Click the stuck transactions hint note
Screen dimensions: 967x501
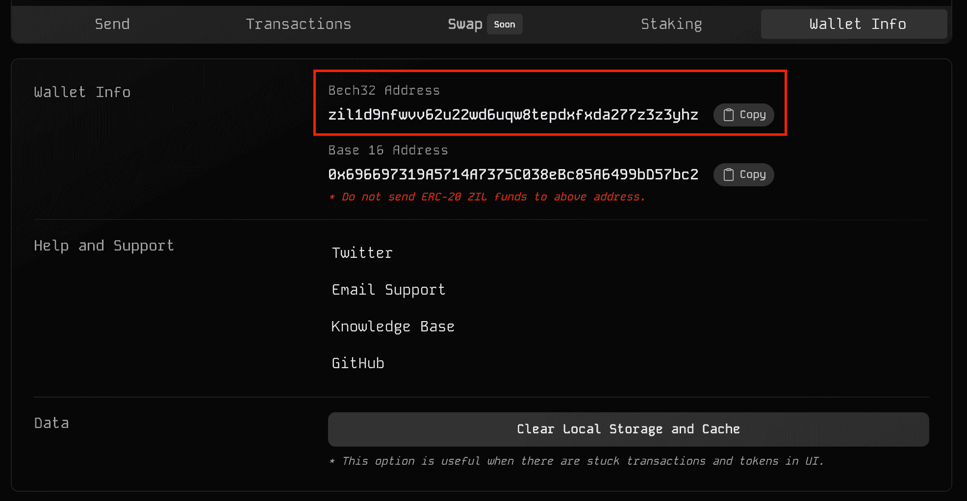point(577,461)
